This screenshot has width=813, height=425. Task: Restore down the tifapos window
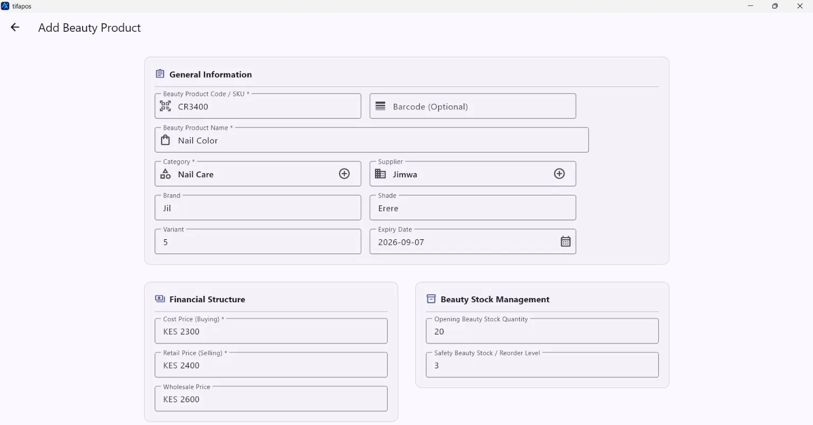(775, 6)
